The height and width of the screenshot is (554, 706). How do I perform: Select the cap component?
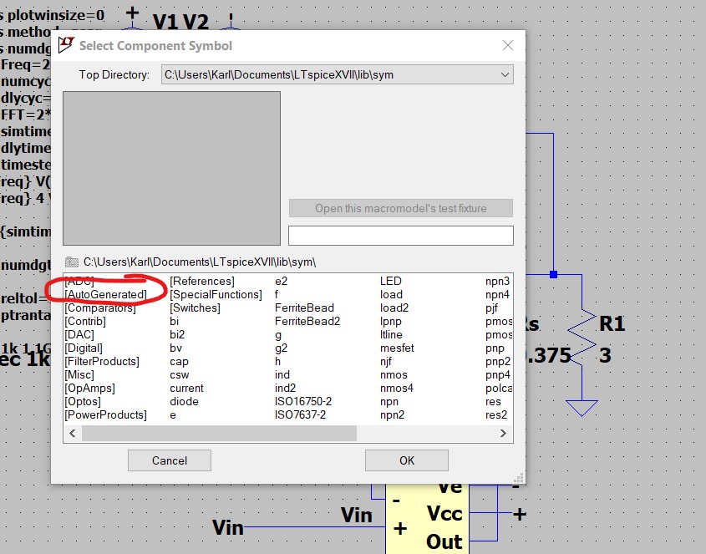(179, 362)
